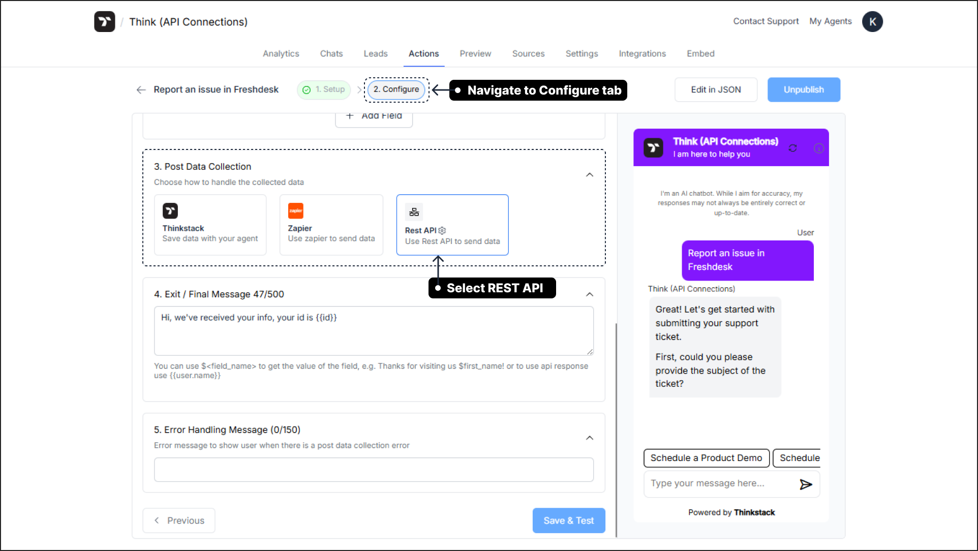
Task: Open the Integrations tab
Action: pyautogui.click(x=642, y=53)
